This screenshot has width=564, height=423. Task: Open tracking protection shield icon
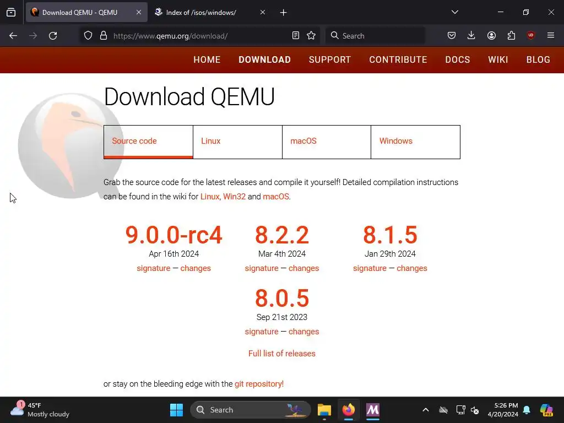click(x=88, y=36)
